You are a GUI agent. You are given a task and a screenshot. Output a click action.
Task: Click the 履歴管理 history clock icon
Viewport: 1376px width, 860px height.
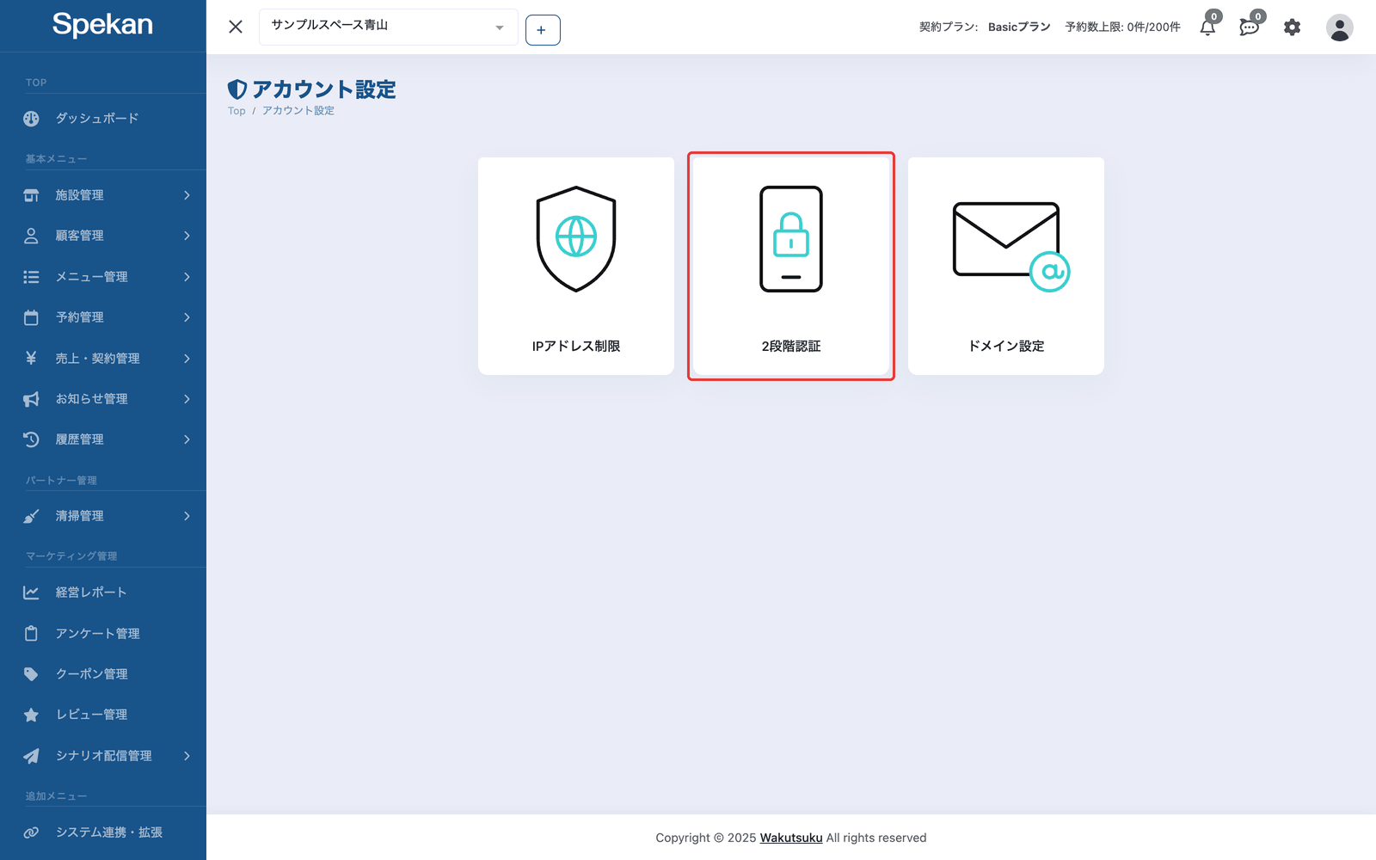(x=31, y=439)
